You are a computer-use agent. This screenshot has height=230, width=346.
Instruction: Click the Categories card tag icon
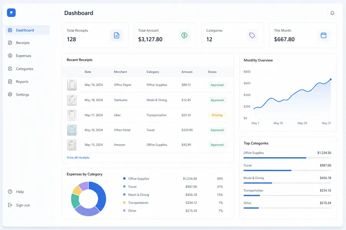coord(252,35)
